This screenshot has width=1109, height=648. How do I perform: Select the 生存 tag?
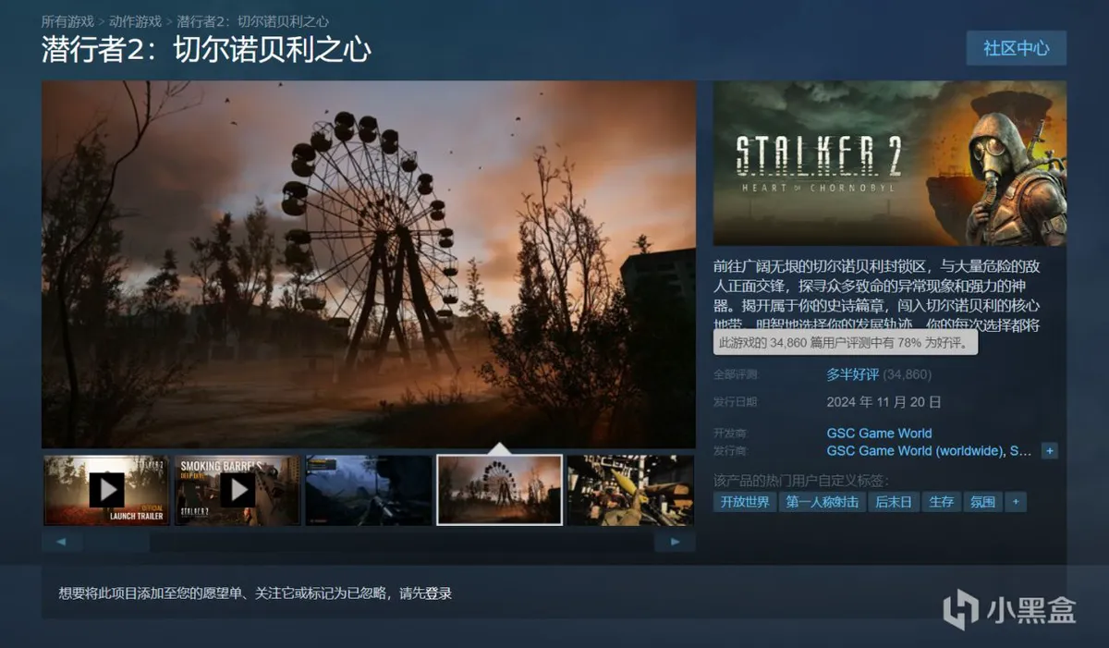point(941,502)
